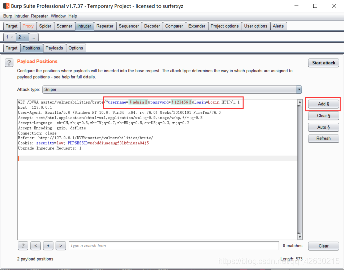
Task: Open the Intruder menu in the menu bar
Action: pyautogui.click(x=21, y=16)
